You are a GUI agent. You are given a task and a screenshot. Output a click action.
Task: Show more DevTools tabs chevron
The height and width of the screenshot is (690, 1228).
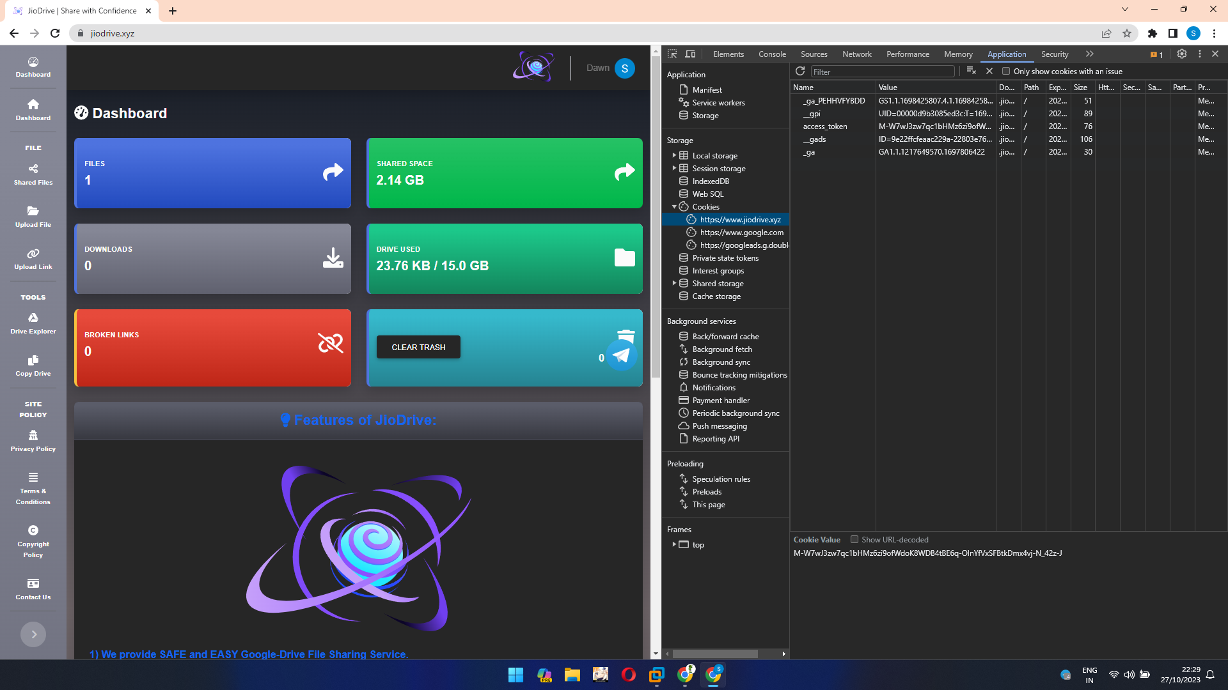(x=1090, y=54)
